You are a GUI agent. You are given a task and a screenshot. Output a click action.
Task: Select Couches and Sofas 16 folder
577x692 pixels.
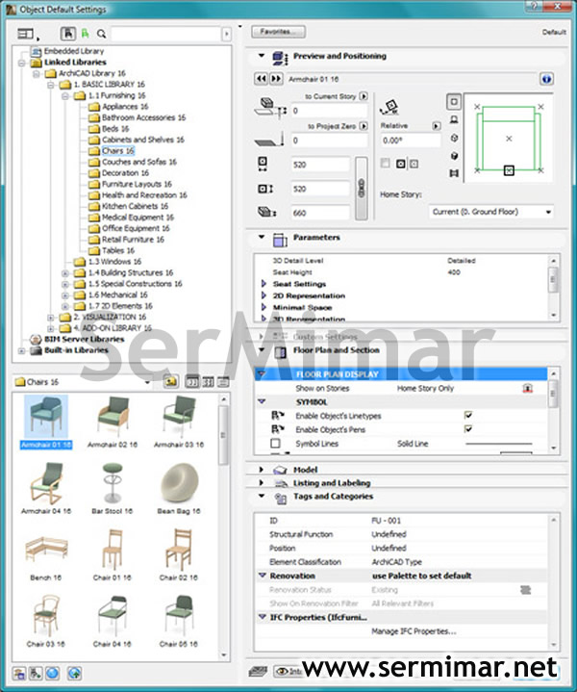point(138,162)
